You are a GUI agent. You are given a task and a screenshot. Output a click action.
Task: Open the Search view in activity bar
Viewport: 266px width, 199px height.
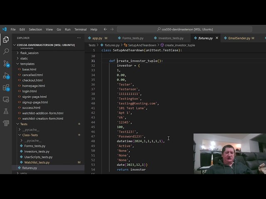[x=6, y=51]
